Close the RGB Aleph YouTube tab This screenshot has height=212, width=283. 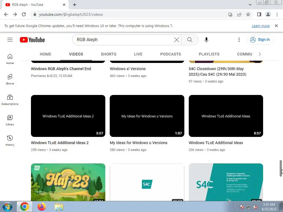[x=64, y=5]
